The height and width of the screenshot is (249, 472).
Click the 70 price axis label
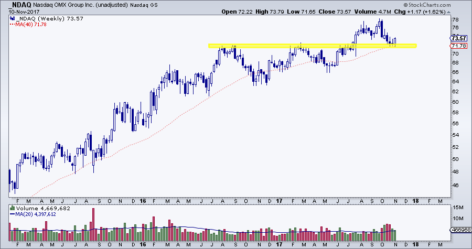coord(455,54)
